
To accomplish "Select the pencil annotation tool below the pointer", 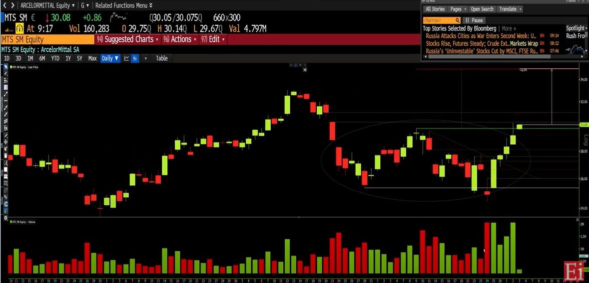I will [x=5, y=74].
